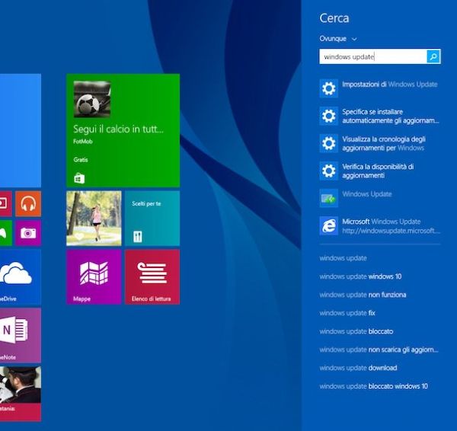
Task: Open the health tile with running woman
Action: pyautogui.click(x=94, y=219)
